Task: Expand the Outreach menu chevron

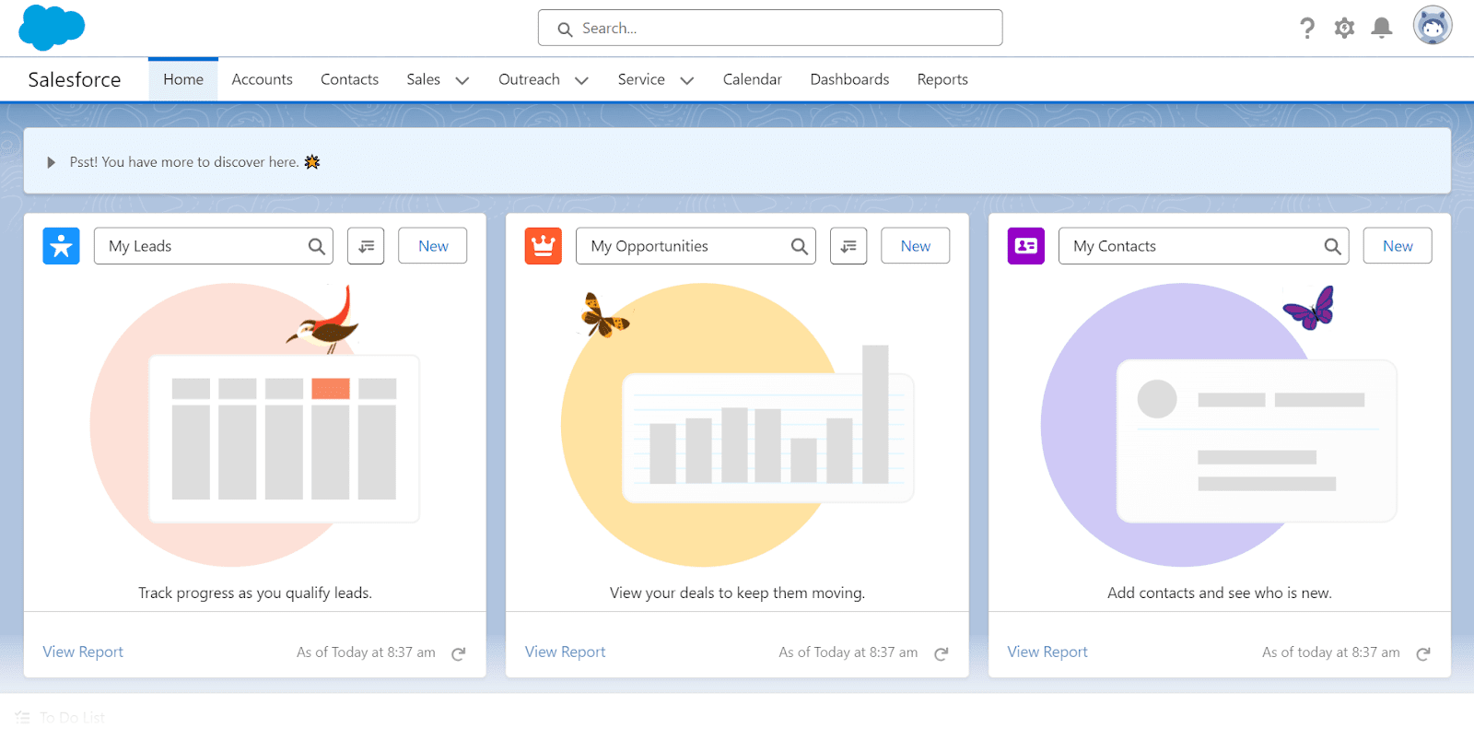Action: [x=581, y=80]
